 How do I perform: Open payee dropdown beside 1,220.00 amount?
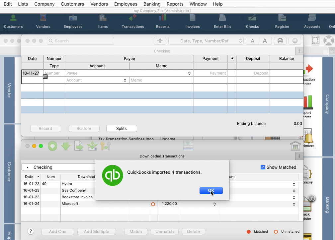coord(214,204)
